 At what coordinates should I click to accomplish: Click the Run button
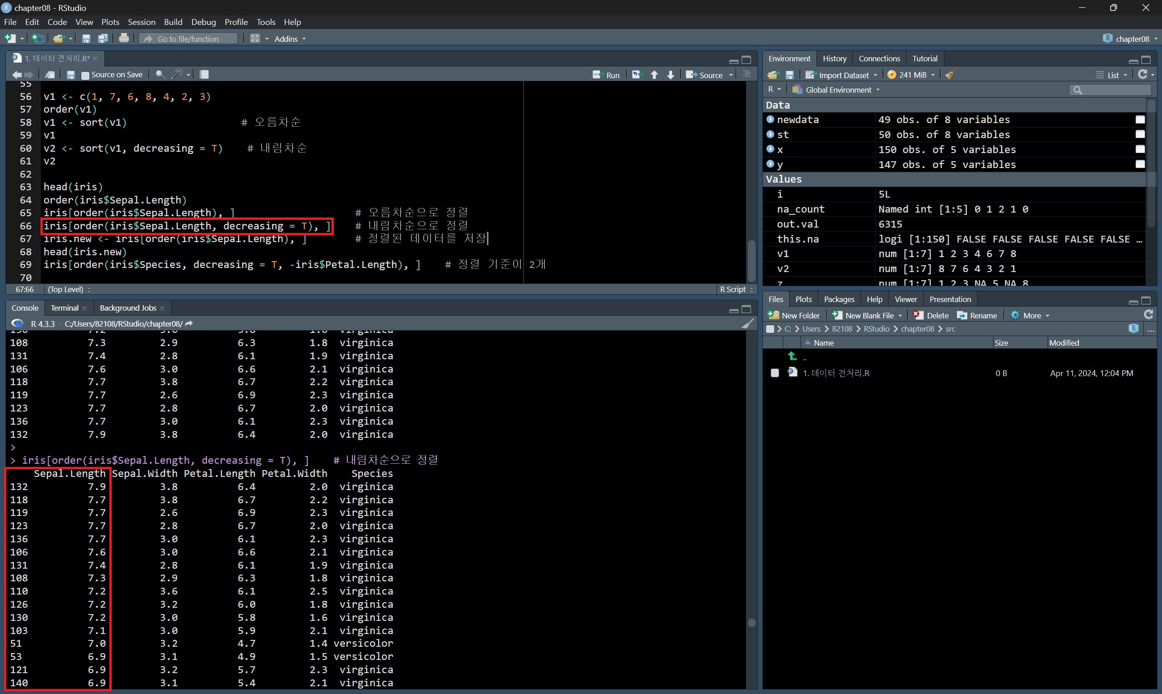(607, 75)
